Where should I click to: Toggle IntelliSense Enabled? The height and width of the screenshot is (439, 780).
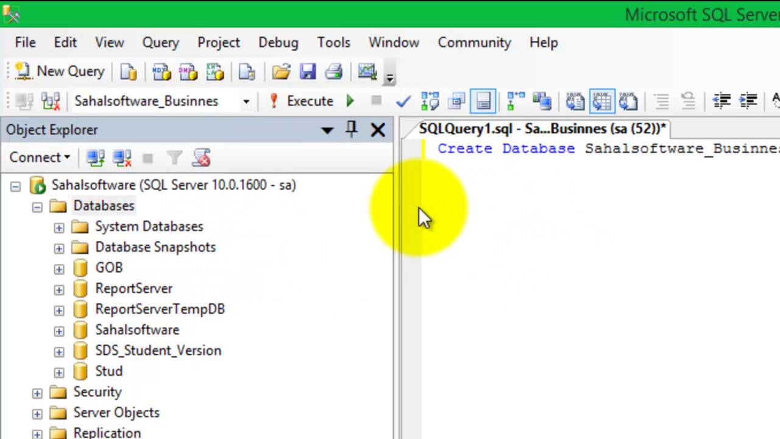(x=483, y=101)
